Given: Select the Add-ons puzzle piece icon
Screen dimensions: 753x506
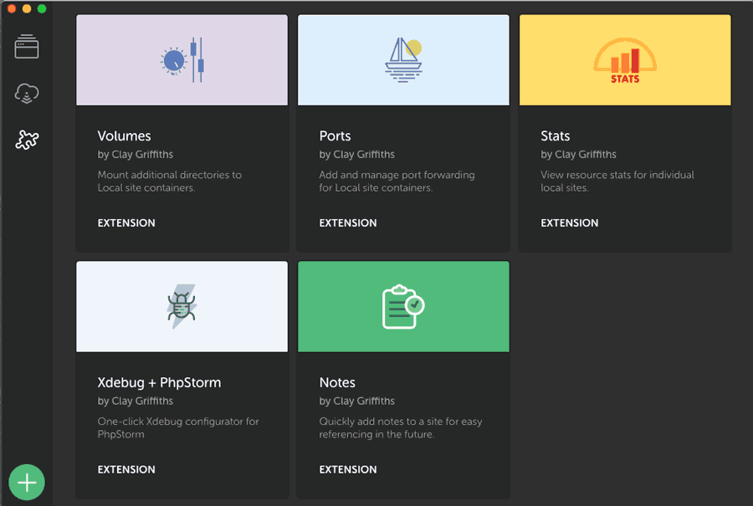Looking at the screenshot, I should click(x=27, y=140).
